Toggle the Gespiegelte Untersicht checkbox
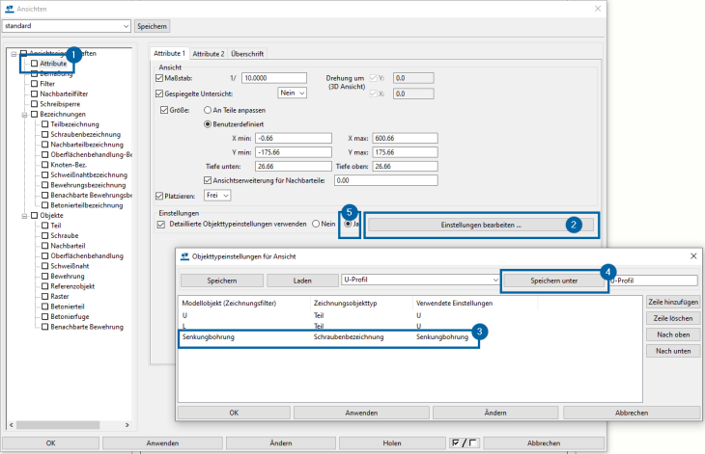This screenshot has width=705, height=454. coord(160,93)
